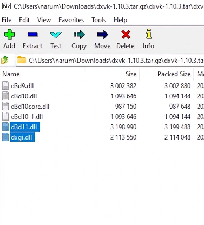This screenshot has height=225, width=204.
Task: Click the file icon beside d3d10core.dll
Action: (x=5, y=106)
